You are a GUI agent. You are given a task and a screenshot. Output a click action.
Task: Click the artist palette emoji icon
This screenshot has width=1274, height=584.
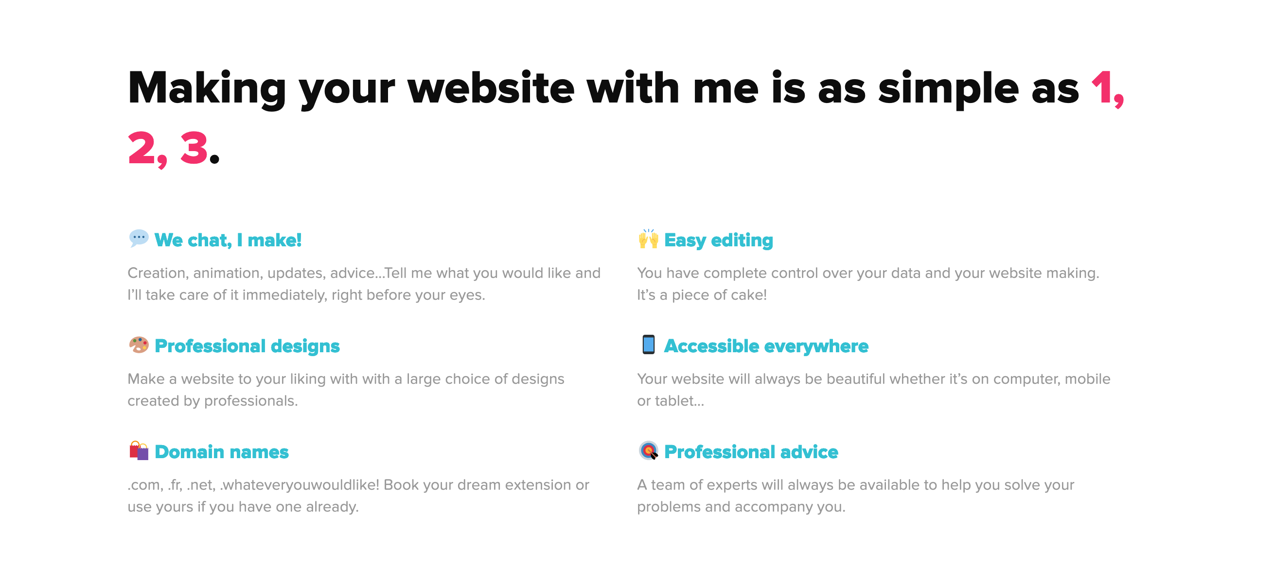click(139, 345)
